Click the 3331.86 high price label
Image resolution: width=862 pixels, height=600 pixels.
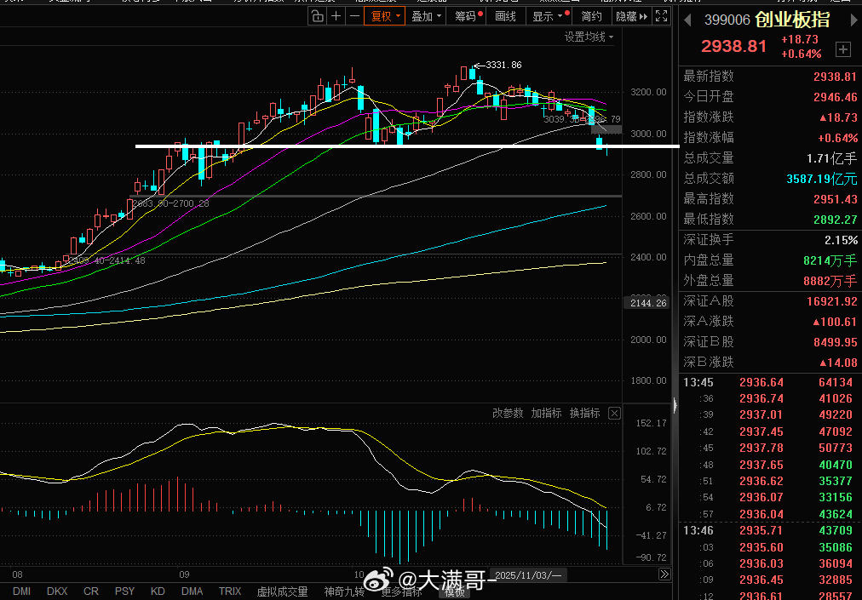(x=503, y=65)
